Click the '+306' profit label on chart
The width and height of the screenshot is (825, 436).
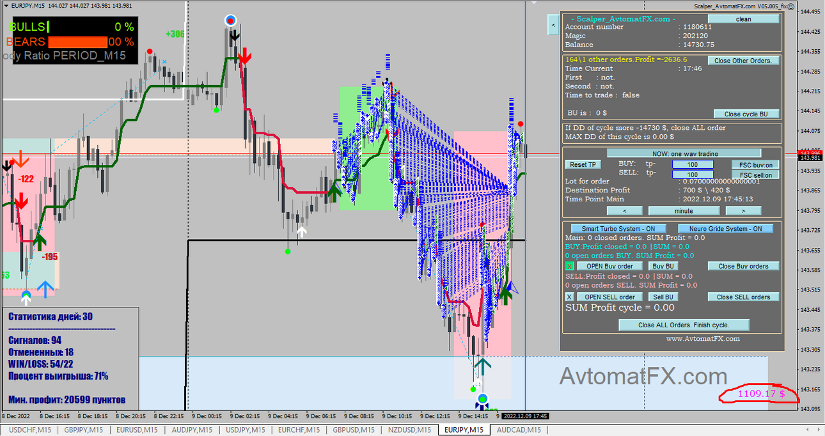point(175,34)
